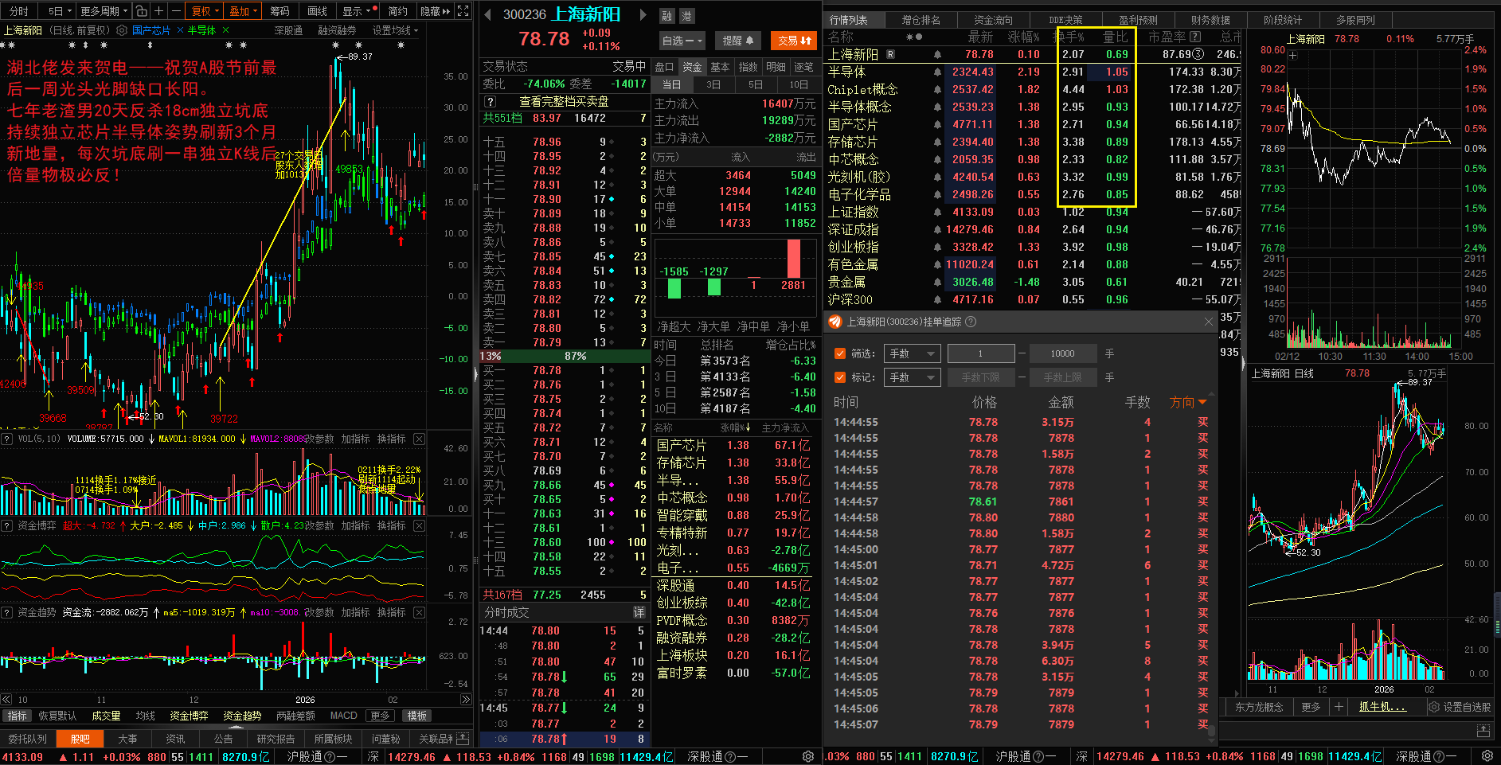Click the 模板 button
The width and height of the screenshot is (1501, 765).
pos(416,716)
